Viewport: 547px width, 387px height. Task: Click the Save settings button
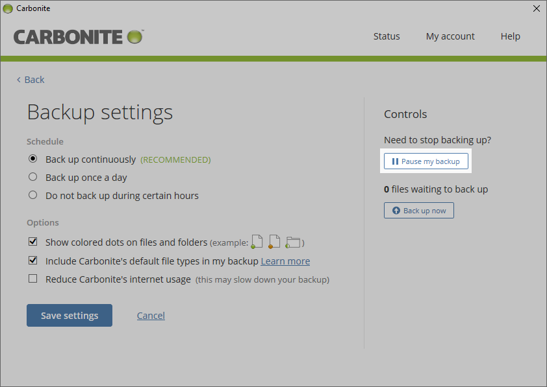[70, 316]
